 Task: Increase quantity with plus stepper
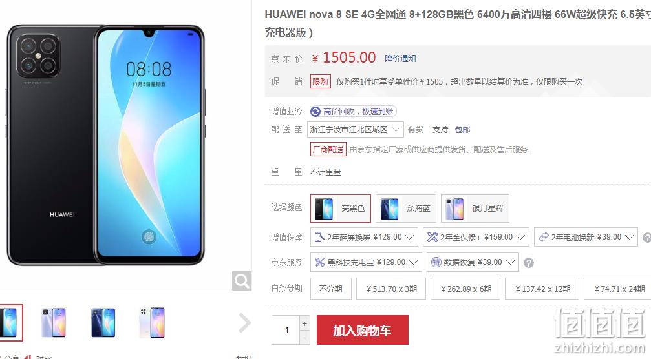pos(304,323)
